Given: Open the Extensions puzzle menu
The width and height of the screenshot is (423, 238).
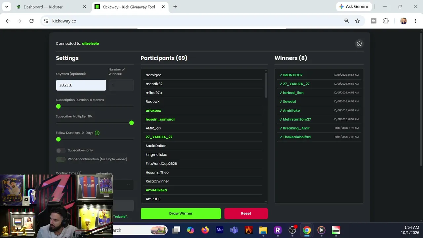Looking at the screenshot, I should tap(386, 21).
